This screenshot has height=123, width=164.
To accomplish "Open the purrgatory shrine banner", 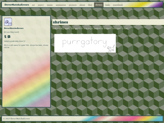I will point(85,43).
